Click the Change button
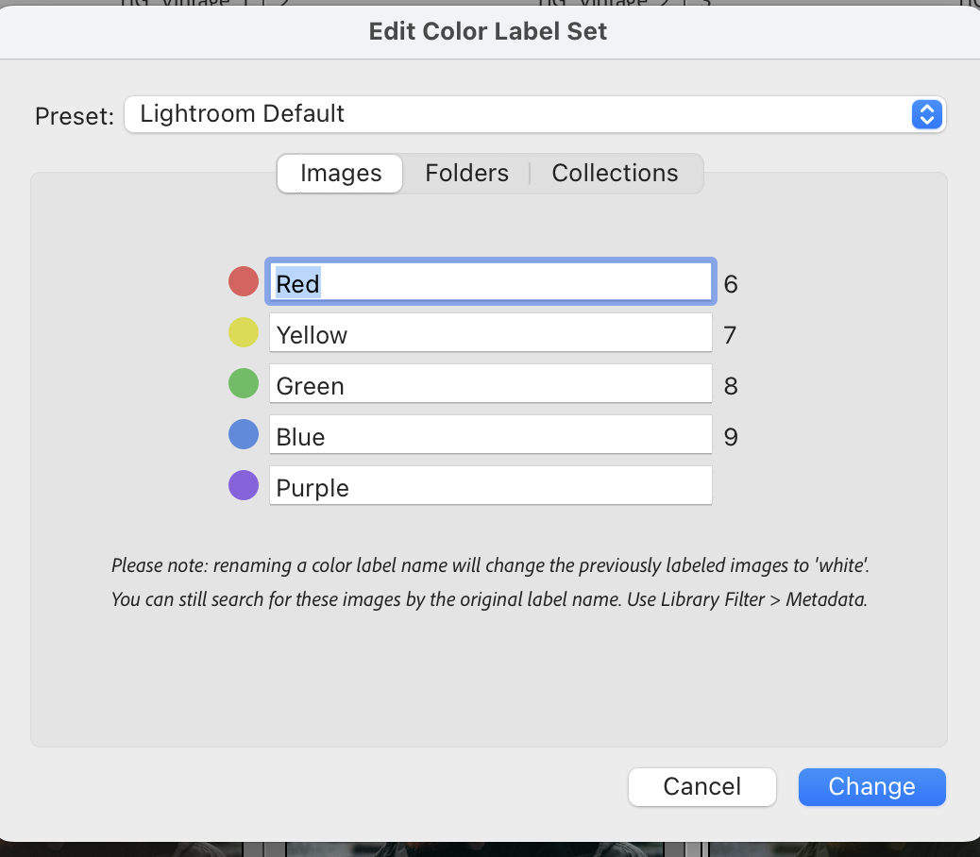 click(870, 786)
